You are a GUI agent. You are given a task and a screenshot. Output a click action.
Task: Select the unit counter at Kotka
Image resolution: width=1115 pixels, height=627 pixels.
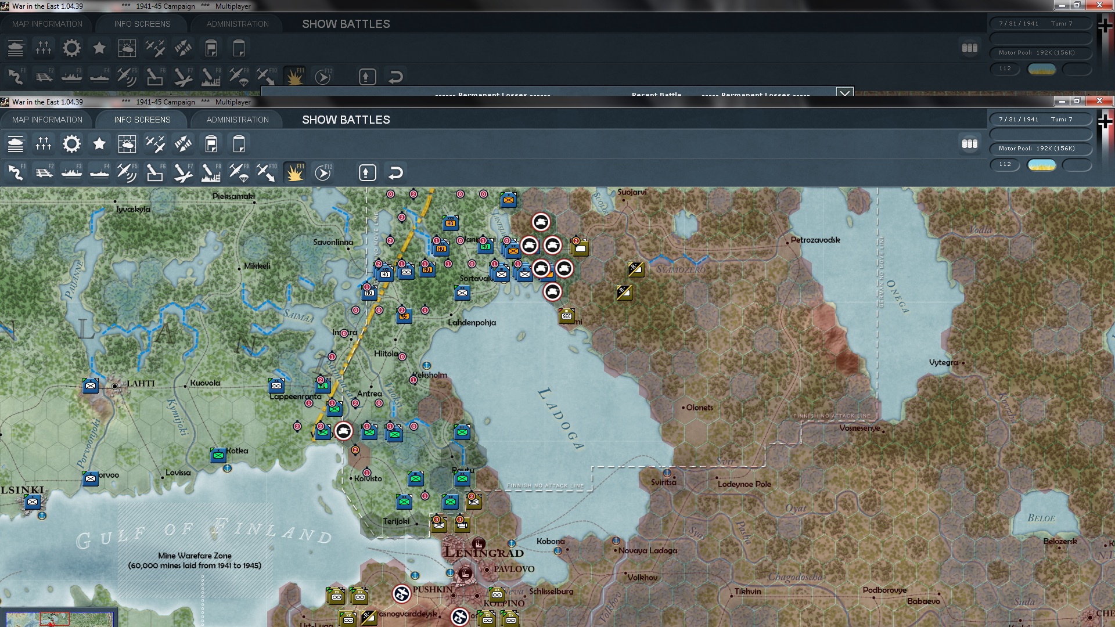218,455
